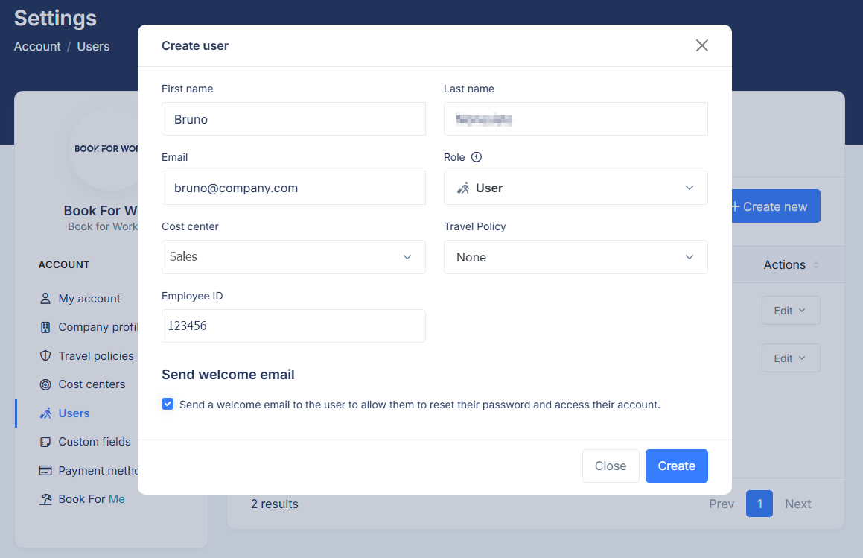Click the Users traveler icon in sidebar

coord(45,413)
